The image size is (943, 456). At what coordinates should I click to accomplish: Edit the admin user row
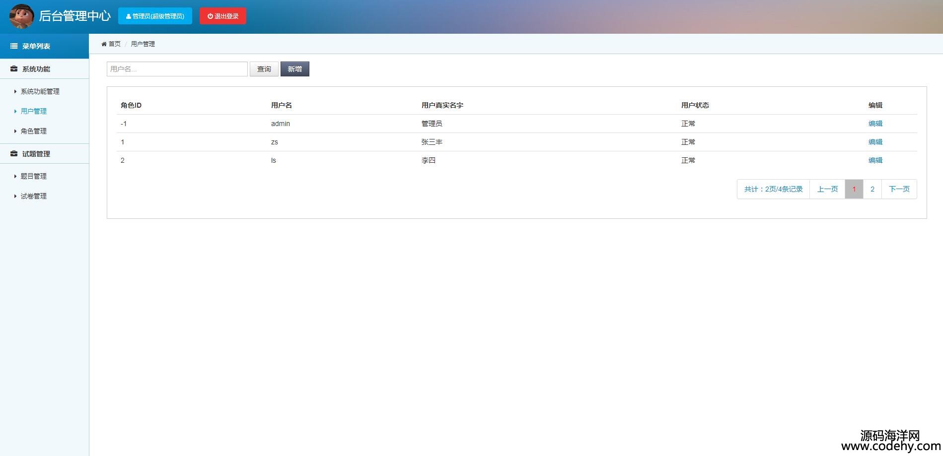click(875, 124)
